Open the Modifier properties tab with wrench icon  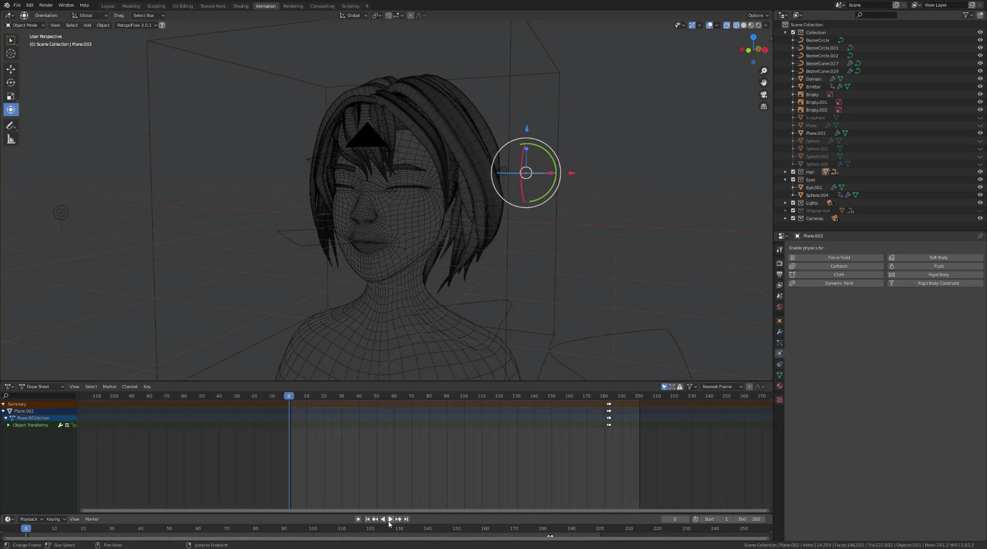point(779,332)
